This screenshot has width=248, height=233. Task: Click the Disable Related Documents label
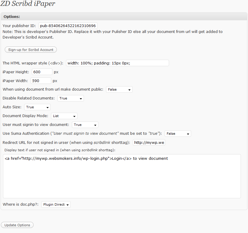(x=29, y=98)
